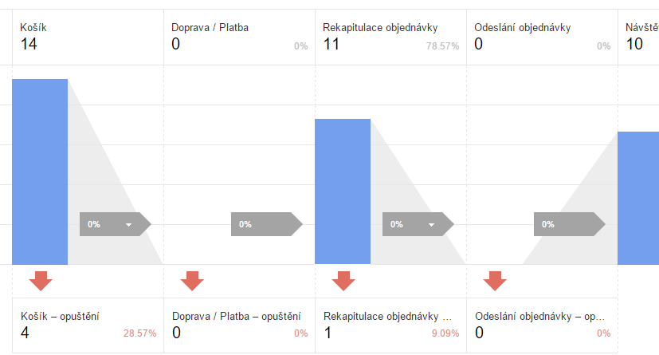Click red drop-off arrow under Odeslání objednávky

(495, 281)
